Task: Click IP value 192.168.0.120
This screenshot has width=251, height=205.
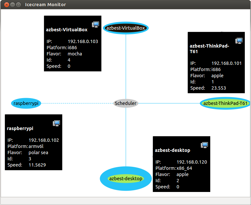Action: [192, 162]
